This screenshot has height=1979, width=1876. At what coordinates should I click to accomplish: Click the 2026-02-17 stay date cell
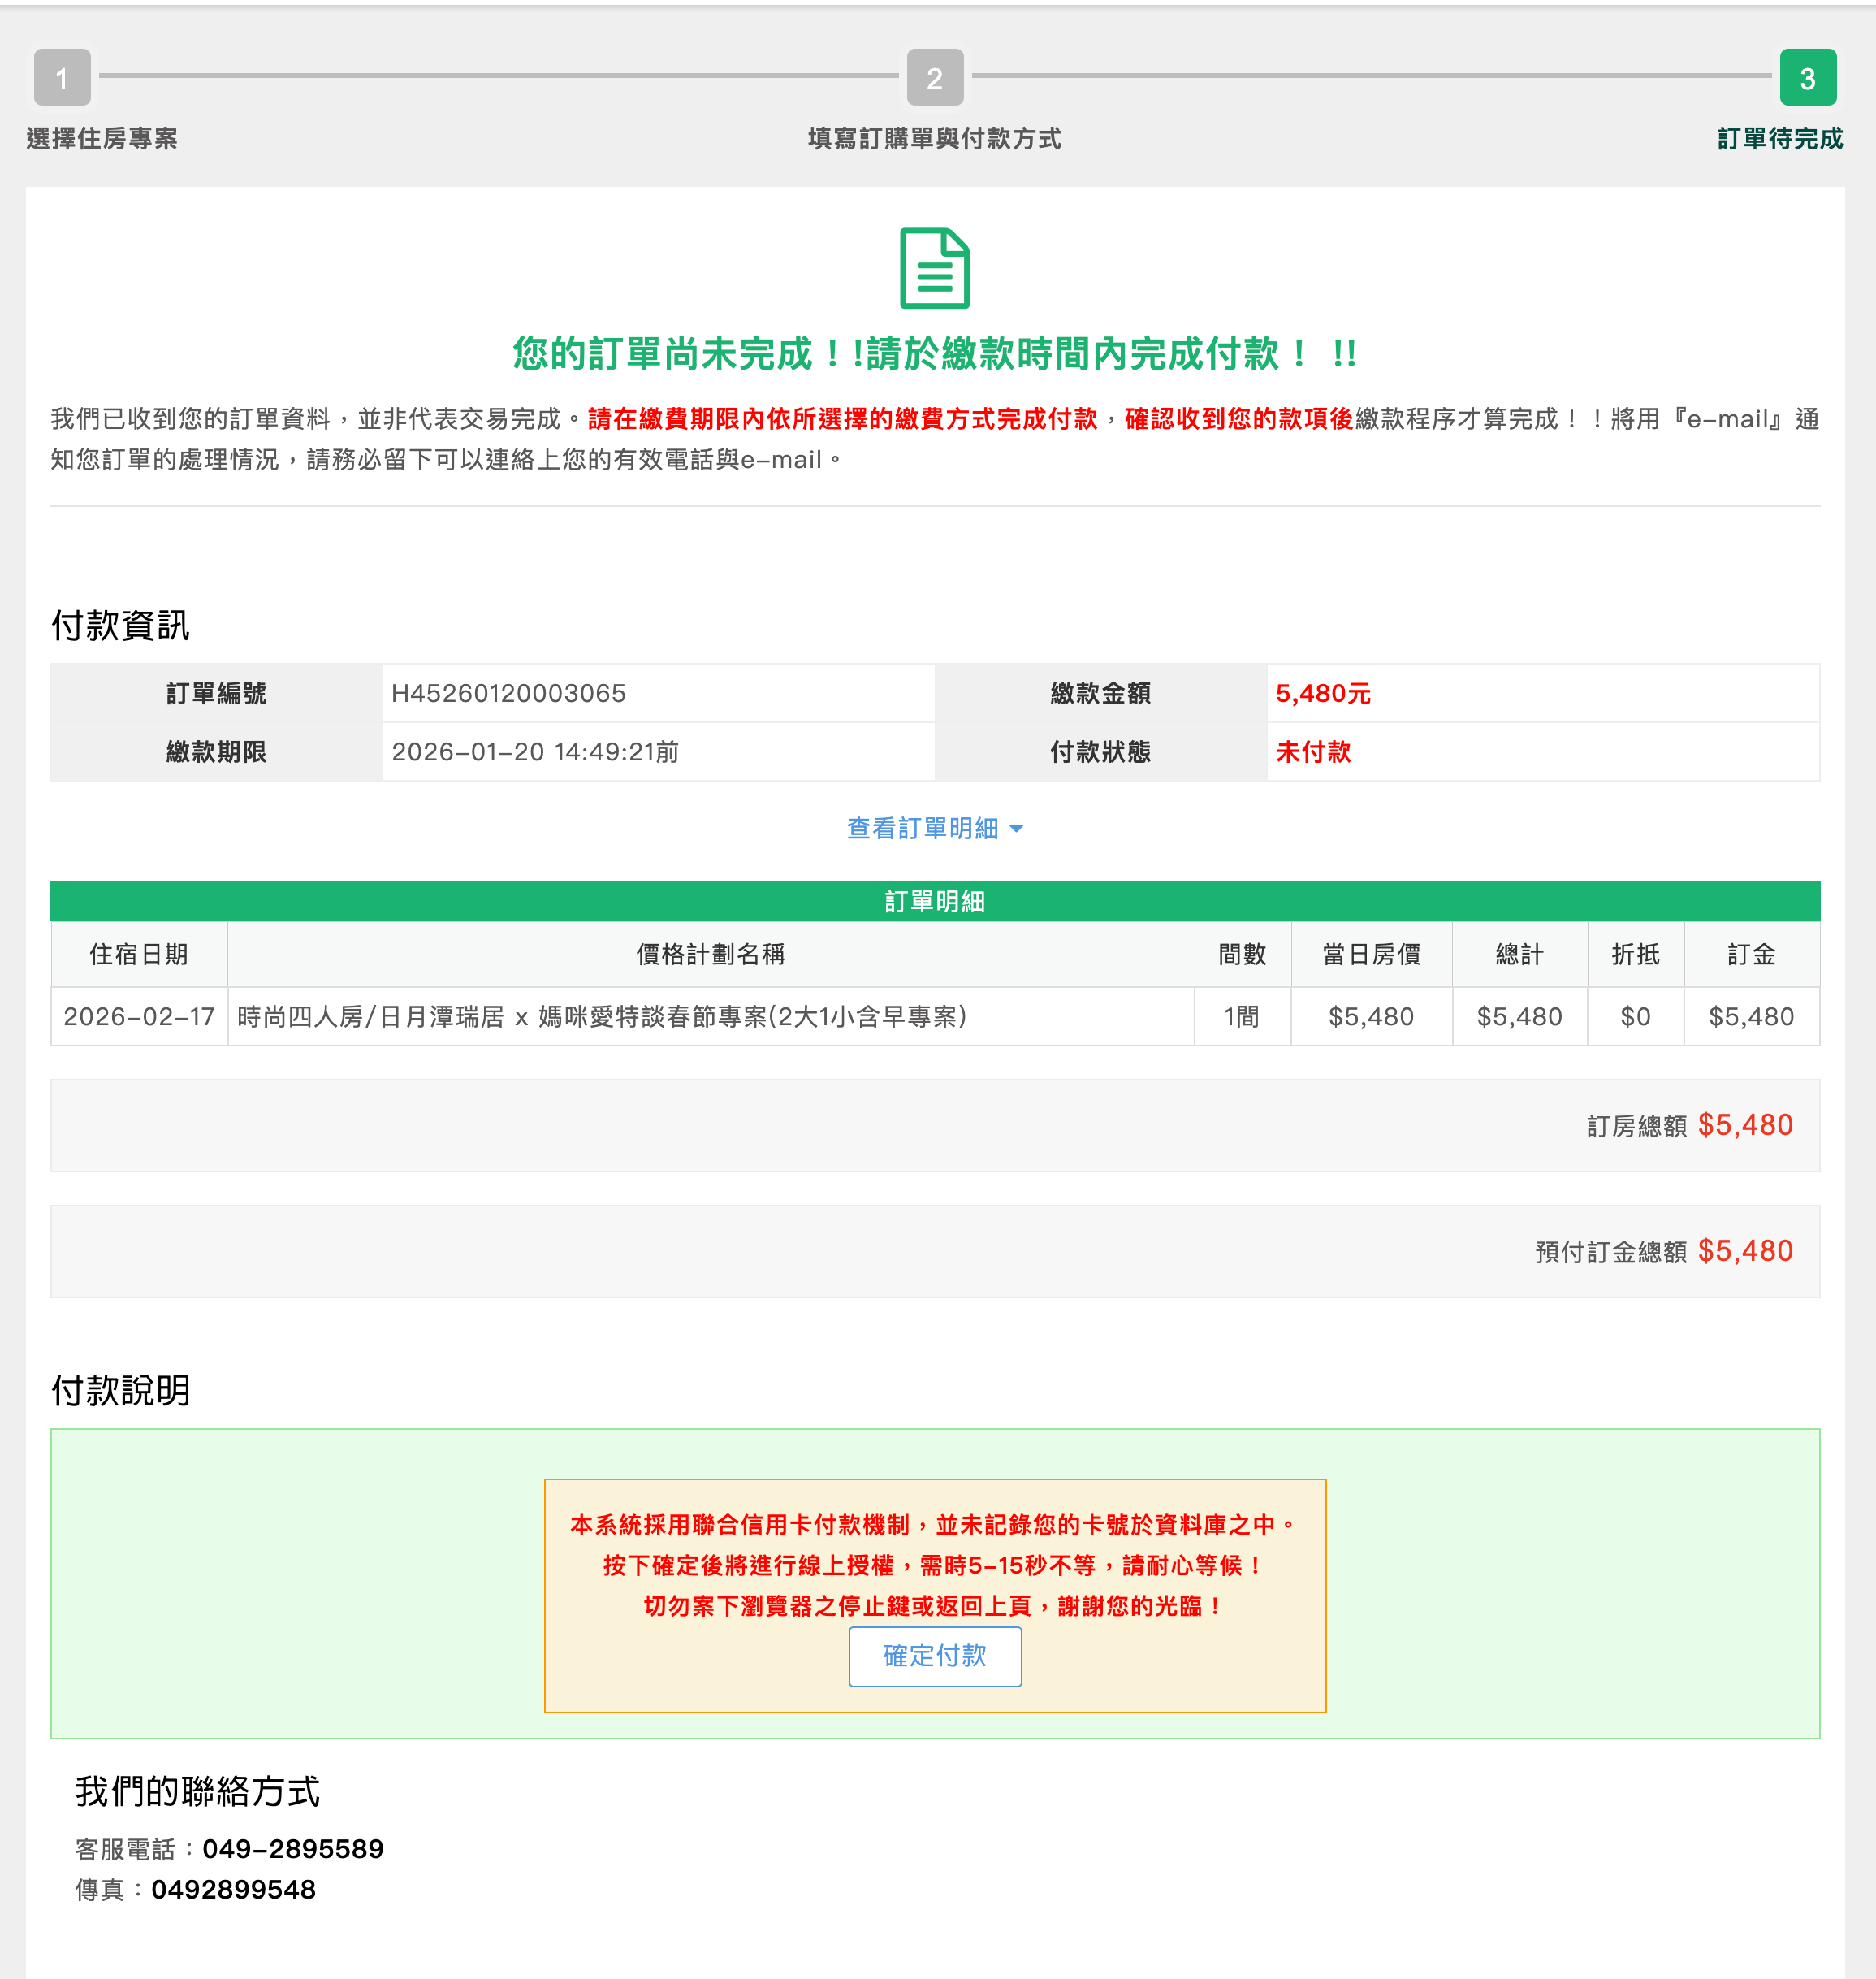pyautogui.click(x=139, y=1016)
